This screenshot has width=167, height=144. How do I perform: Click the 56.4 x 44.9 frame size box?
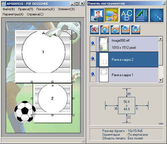(x=127, y=105)
